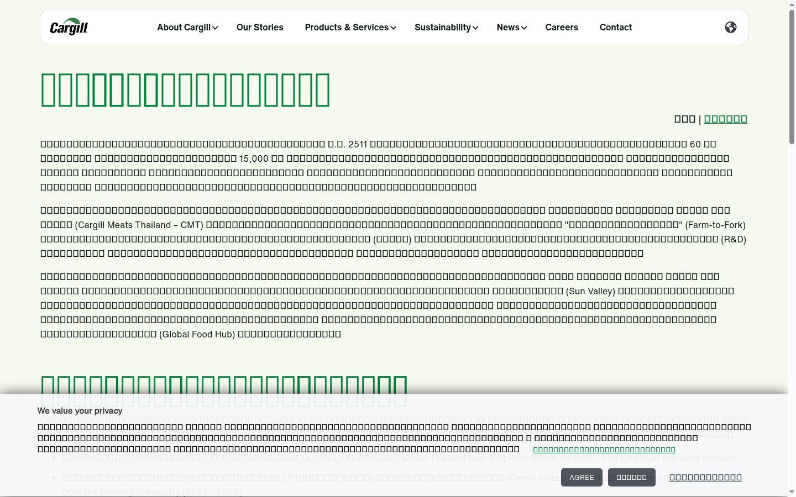The height and width of the screenshot is (497, 796).
Task: Open the globe language/region selector
Action: 731,27
